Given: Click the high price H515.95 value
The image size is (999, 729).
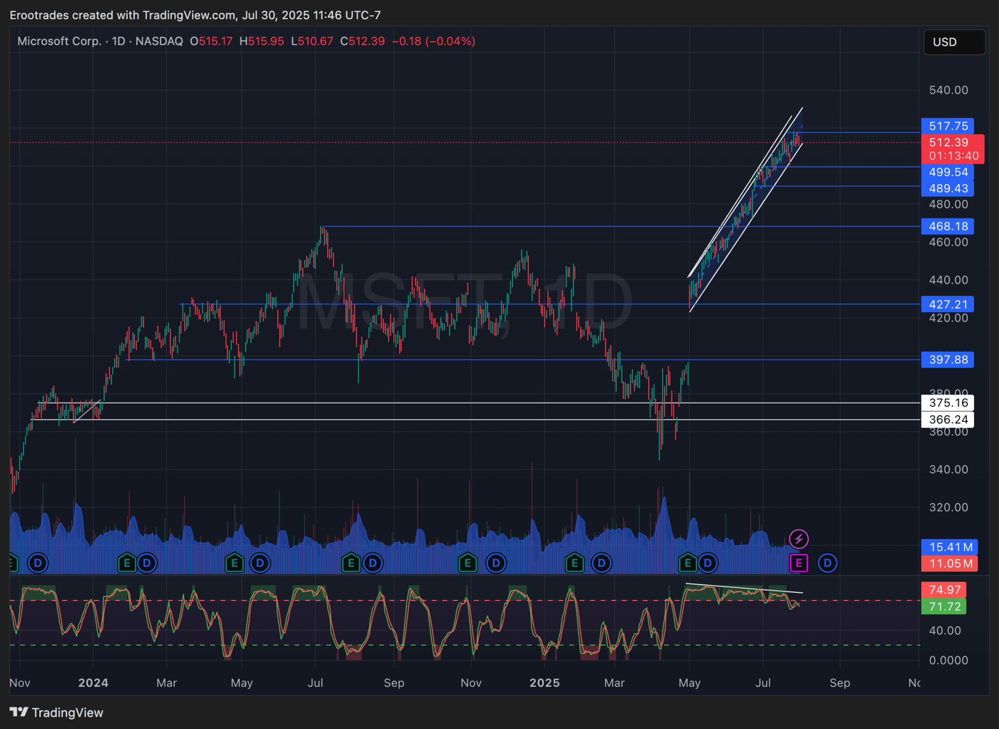Looking at the screenshot, I should pos(262,41).
